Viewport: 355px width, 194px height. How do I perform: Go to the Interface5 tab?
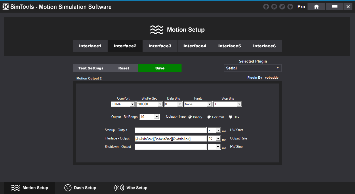coord(230,46)
